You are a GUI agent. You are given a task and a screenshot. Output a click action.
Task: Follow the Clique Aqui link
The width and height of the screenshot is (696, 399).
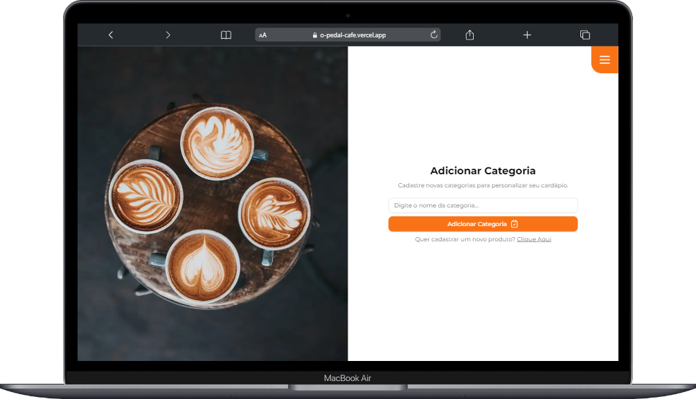534,239
